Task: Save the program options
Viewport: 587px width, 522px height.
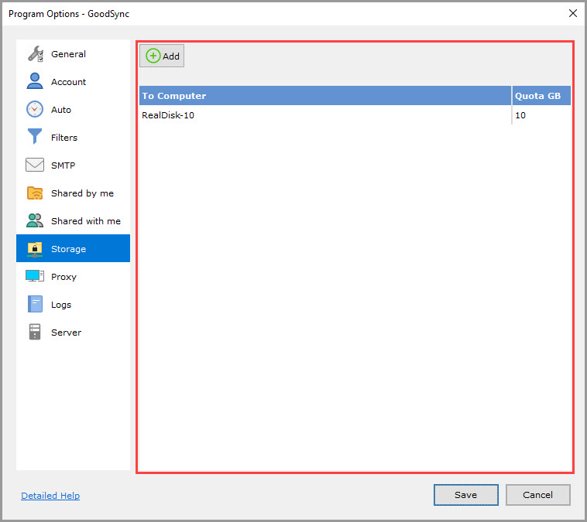Action: pyautogui.click(x=465, y=495)
